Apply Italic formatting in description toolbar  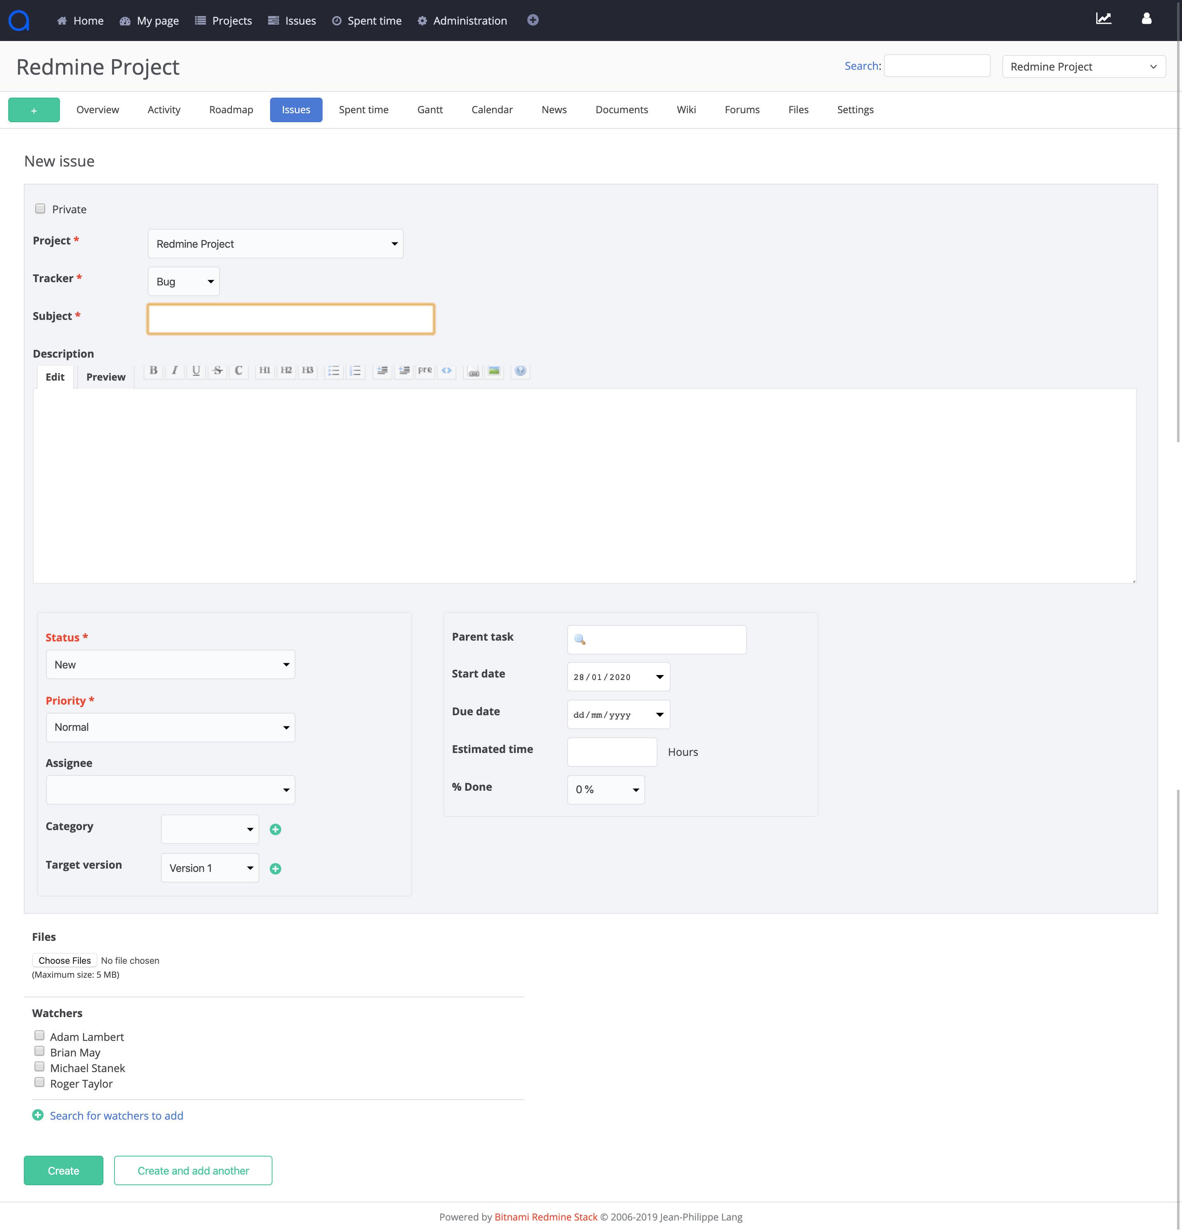(x=175, y=371)
